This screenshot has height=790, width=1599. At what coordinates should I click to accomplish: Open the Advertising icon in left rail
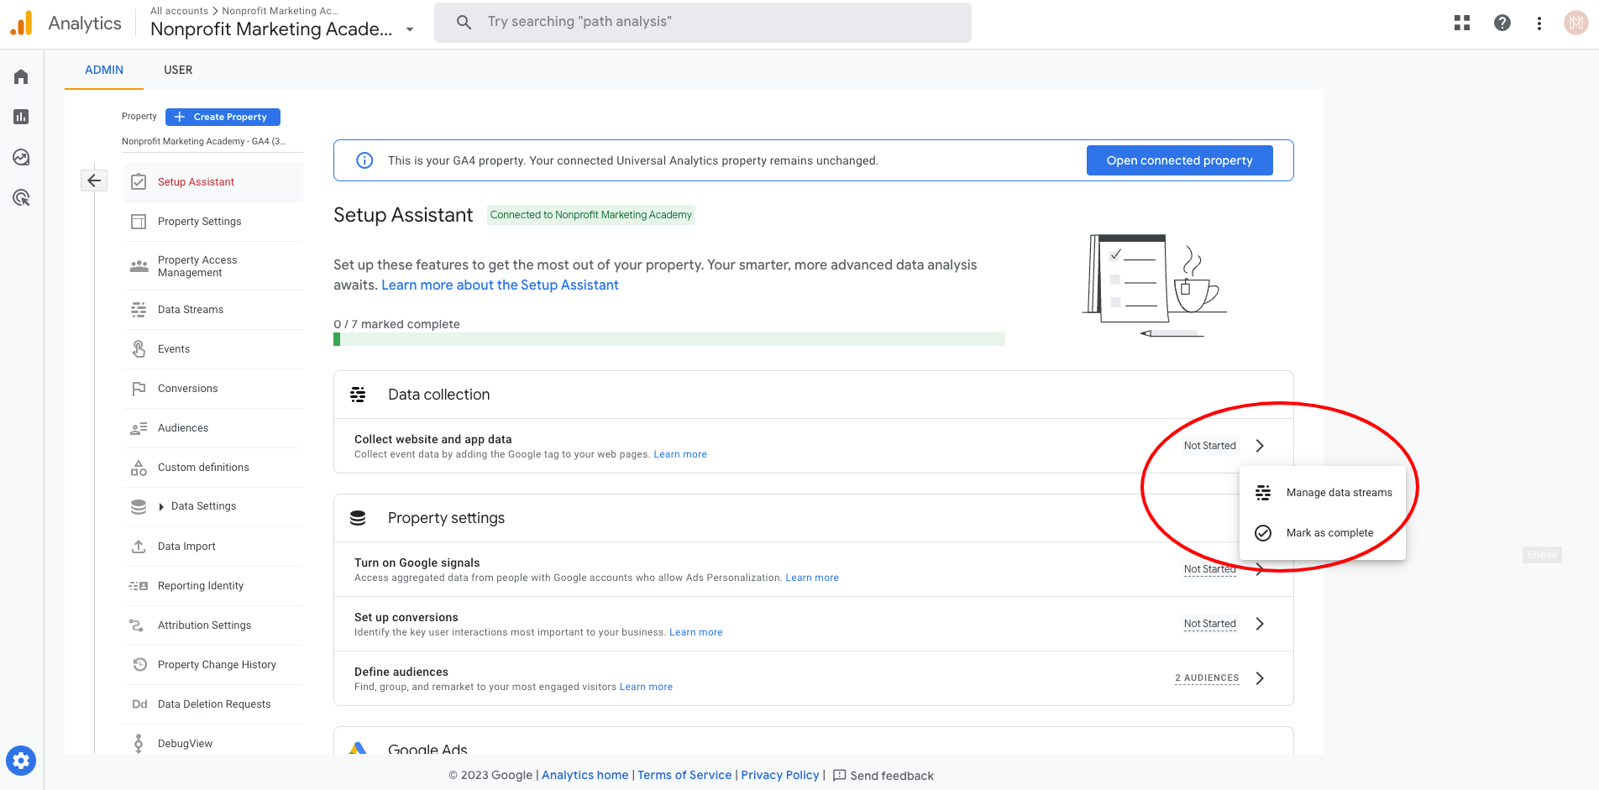click(x=21, y=198)
